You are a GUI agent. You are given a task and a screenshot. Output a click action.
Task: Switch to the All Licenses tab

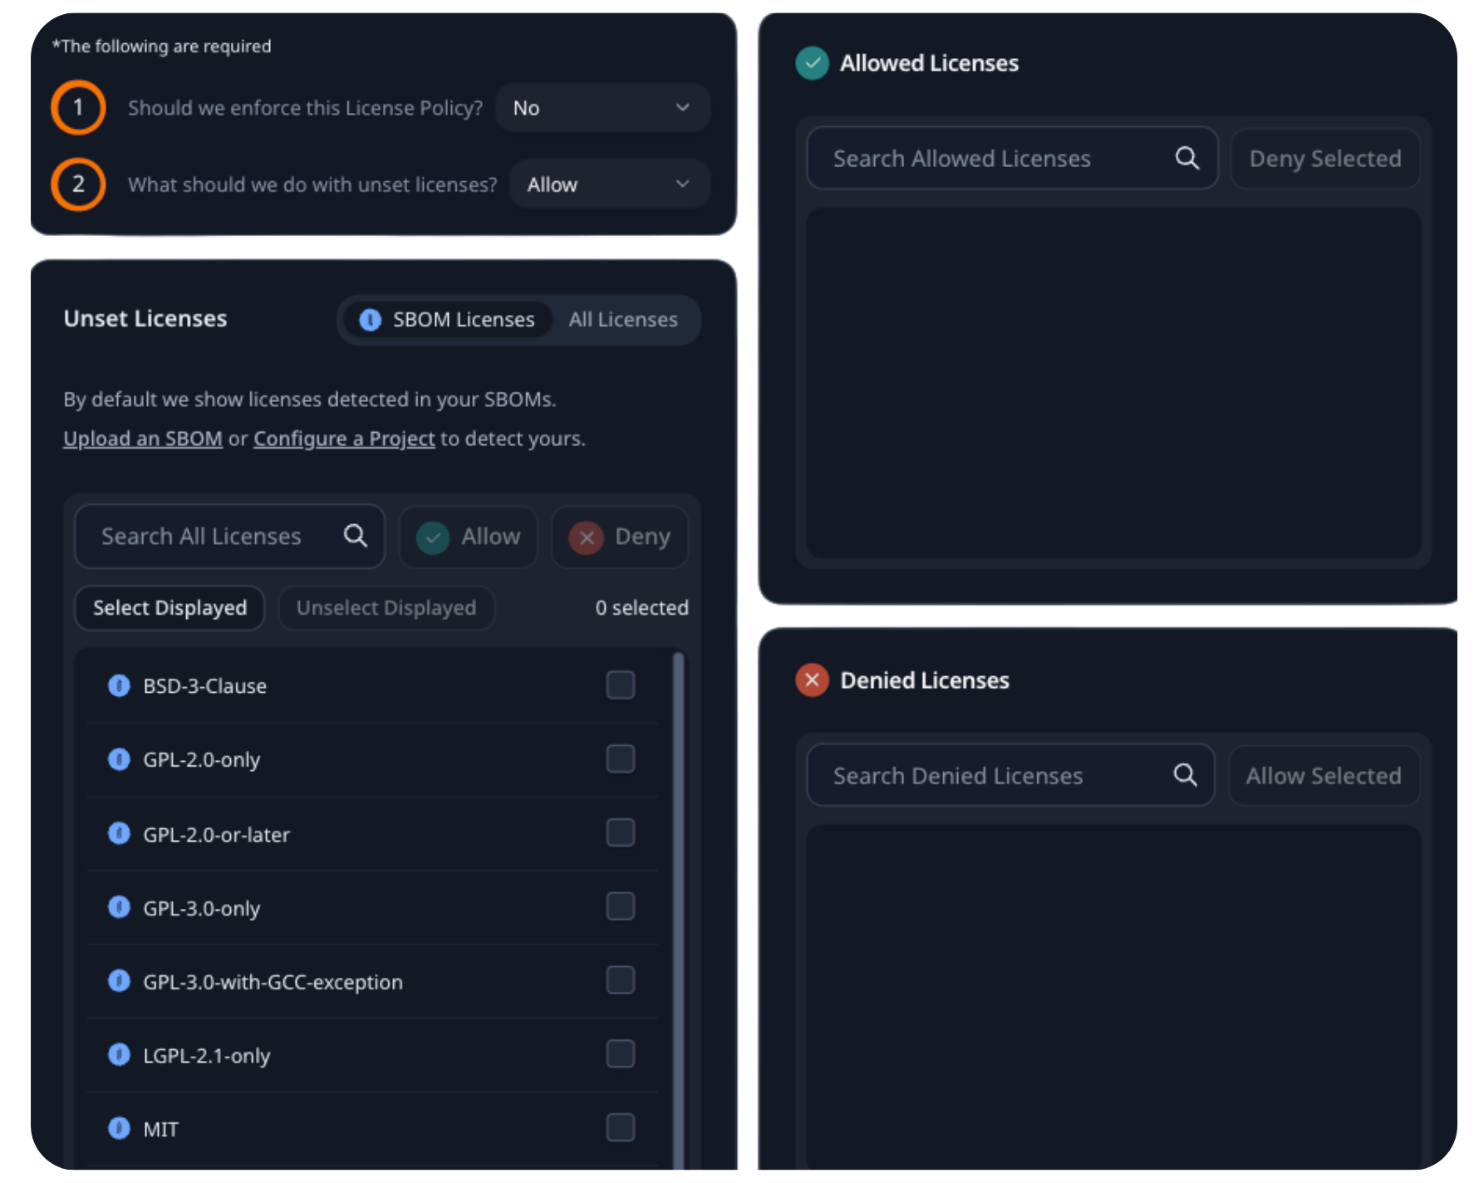623,319
